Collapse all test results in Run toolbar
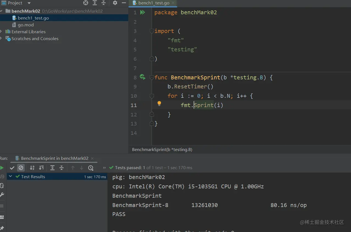Image resolution: width=351 pixels, height=232 pixels. tap(62, 168)
